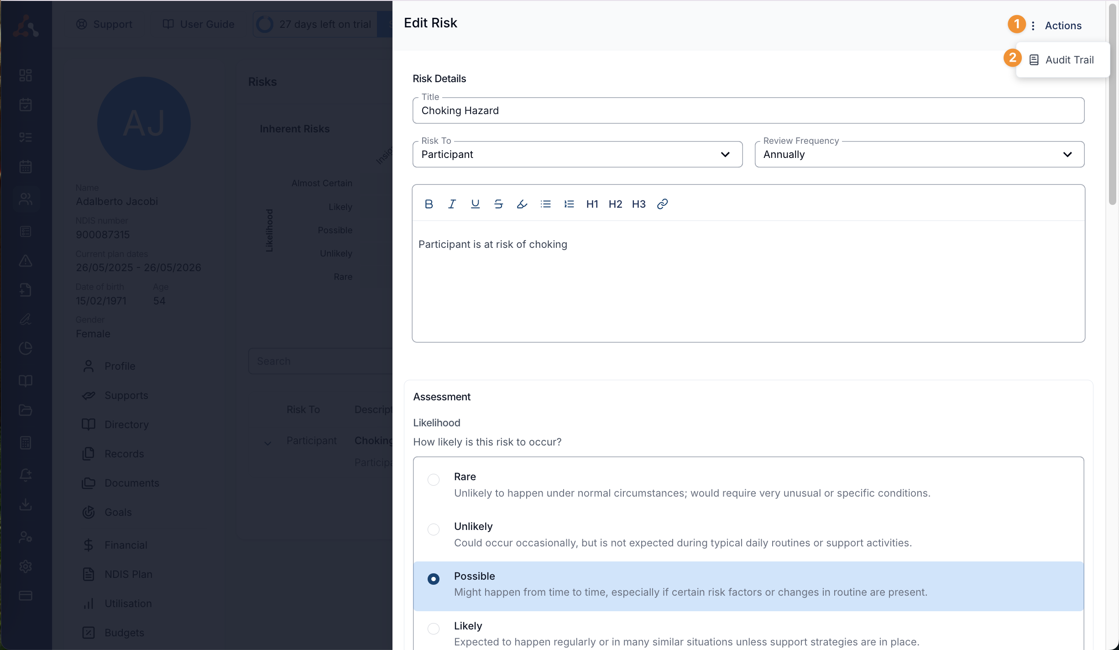The image size is (1119, 650).
Task: Click the risk description text area
Action: pos(748,281)
